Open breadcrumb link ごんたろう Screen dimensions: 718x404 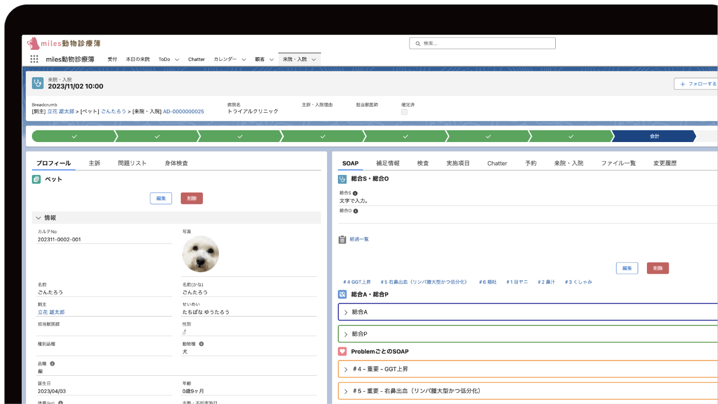click(113, 111)
